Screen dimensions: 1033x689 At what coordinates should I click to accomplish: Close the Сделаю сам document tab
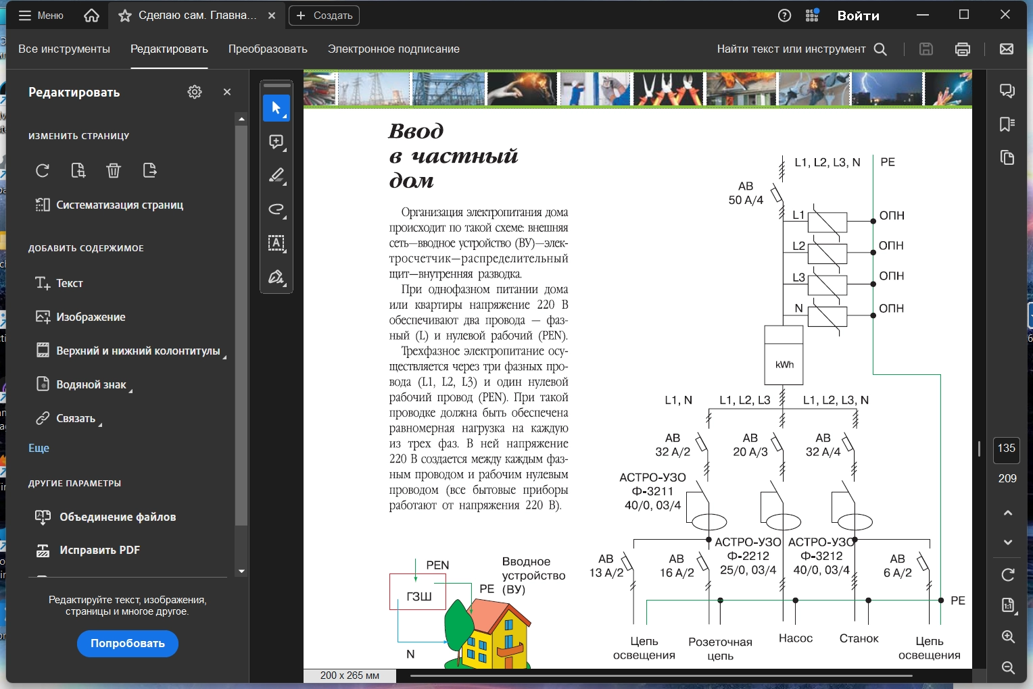pyautogui.click(x=272, y=16)
